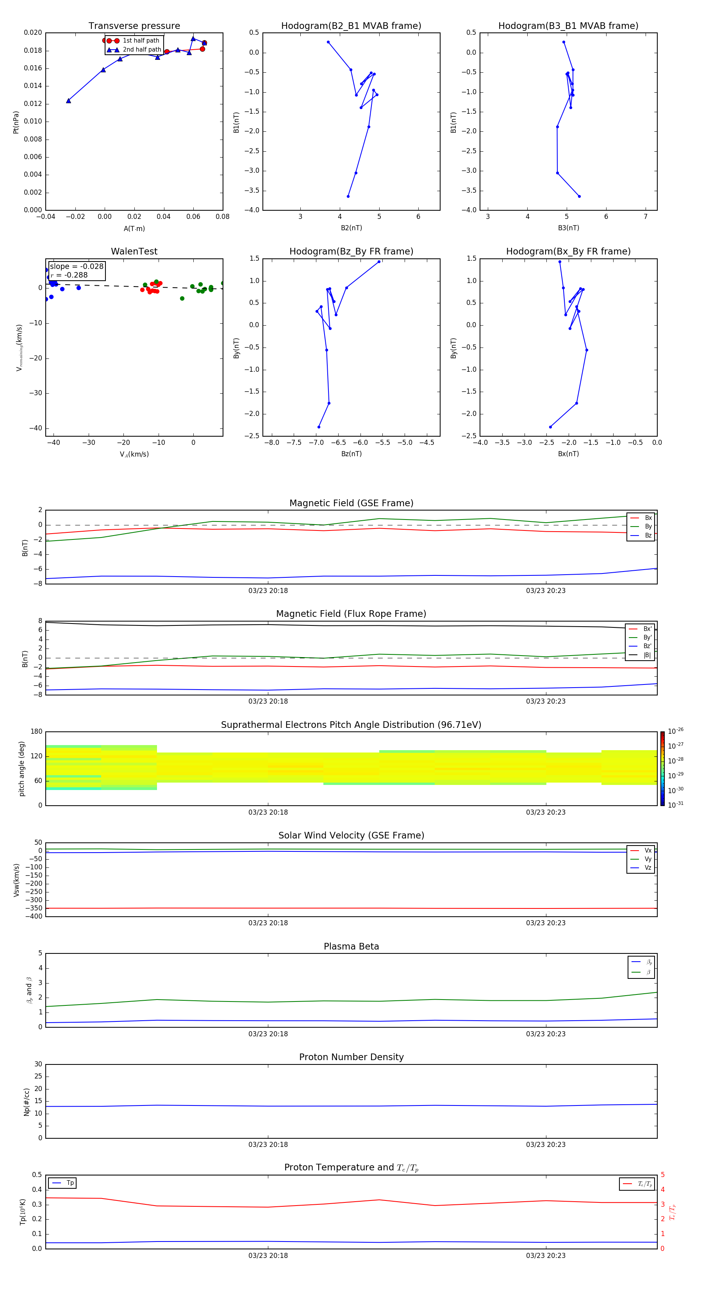Click the pitch angle colorbar

[x=662, y=769]
